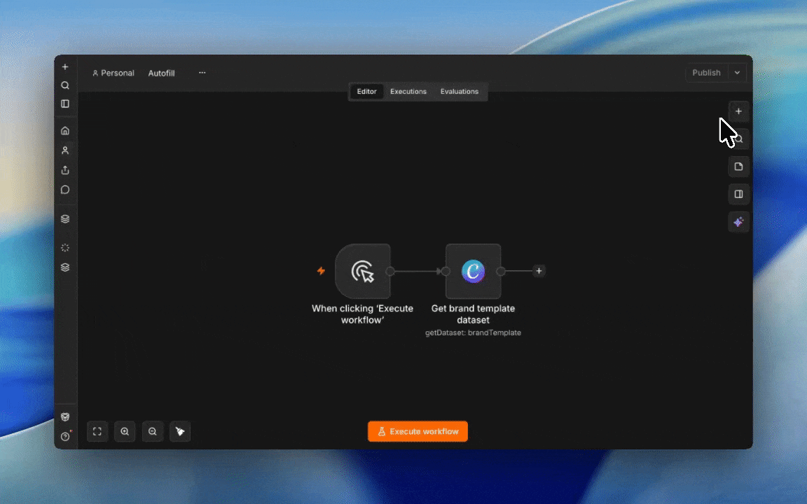The image size is (807, 504).
Task: Click the 'getDataset: brandTemplate' subtitle
Action: click(473, 332)
